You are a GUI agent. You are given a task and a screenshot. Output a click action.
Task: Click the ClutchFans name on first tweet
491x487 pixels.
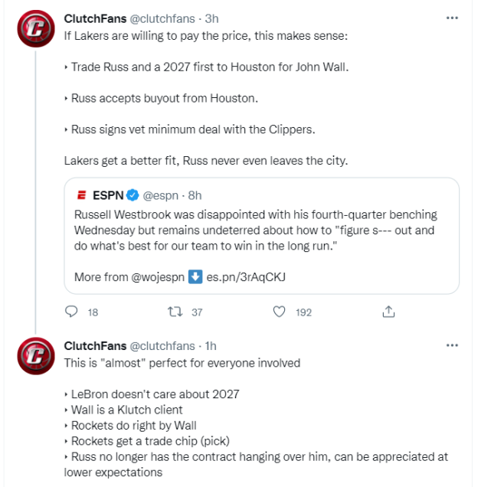(x=96, y=18)
